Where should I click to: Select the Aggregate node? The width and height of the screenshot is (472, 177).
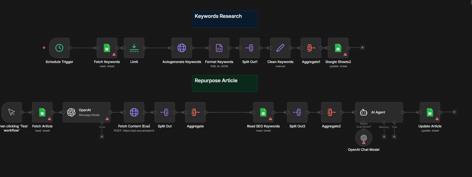[x=195, y=112]
